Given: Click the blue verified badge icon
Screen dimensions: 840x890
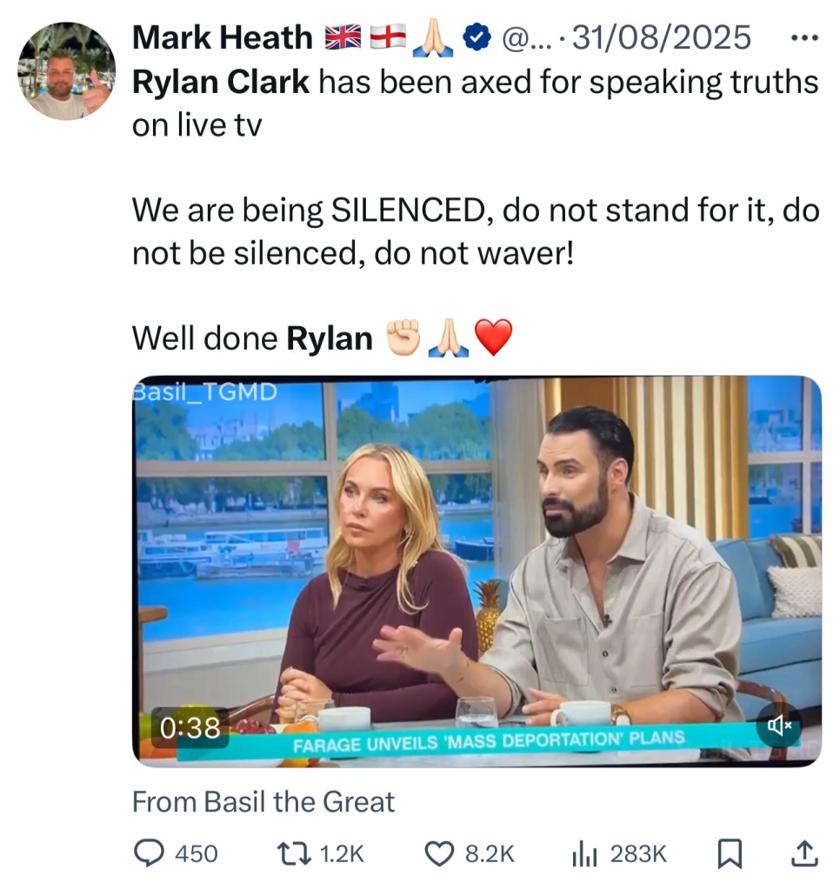Looking at the screenshot, I should click(x=474, y=37).
